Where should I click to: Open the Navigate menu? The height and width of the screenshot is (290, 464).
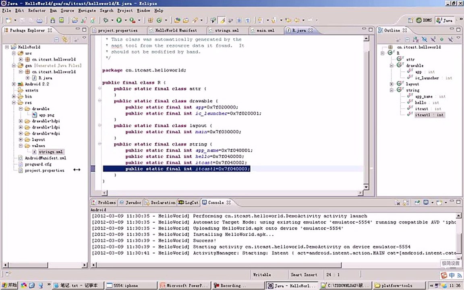click(x=87, y=10)
